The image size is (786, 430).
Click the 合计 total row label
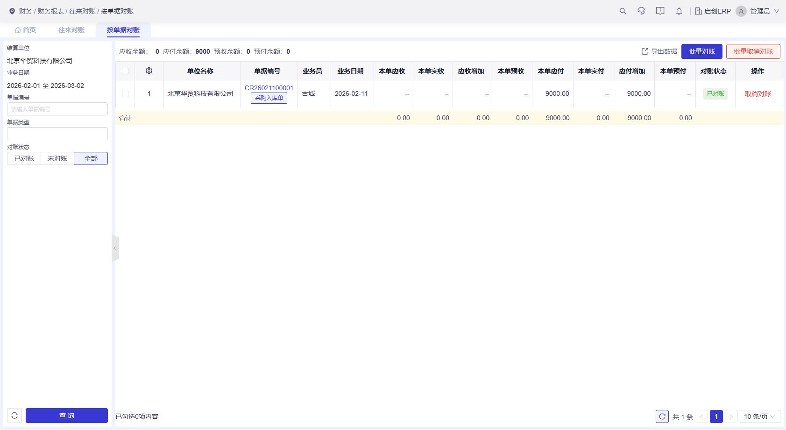126,118
